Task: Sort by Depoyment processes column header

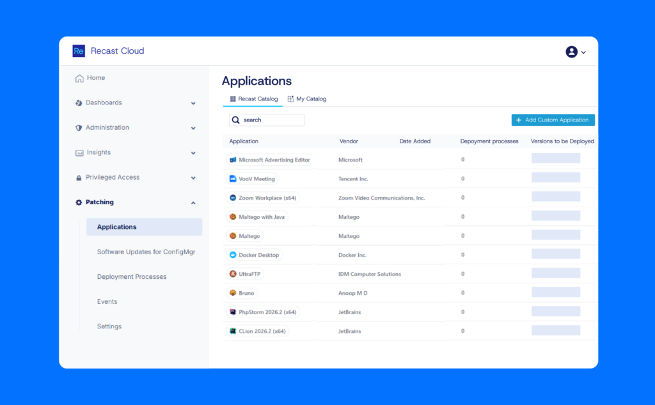Action: [x=489, y=141]
